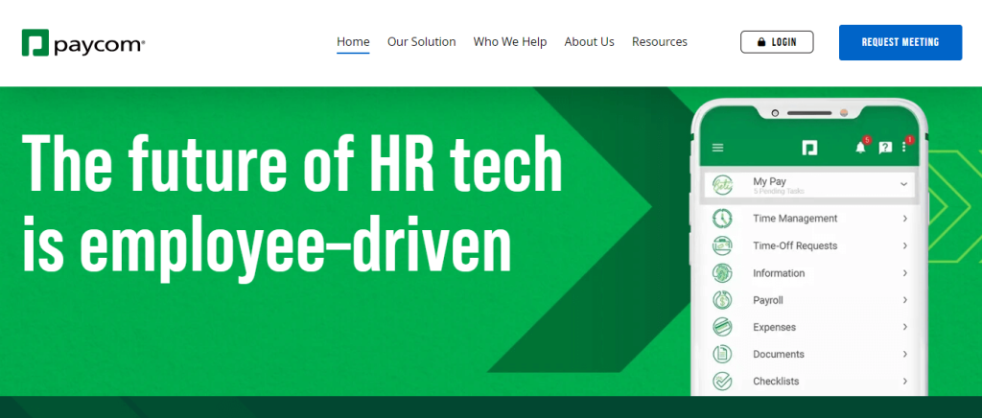The width and height of the screenshot is (982, 418).
Task: Expand the Information row chevron
Action: (905, 273)
